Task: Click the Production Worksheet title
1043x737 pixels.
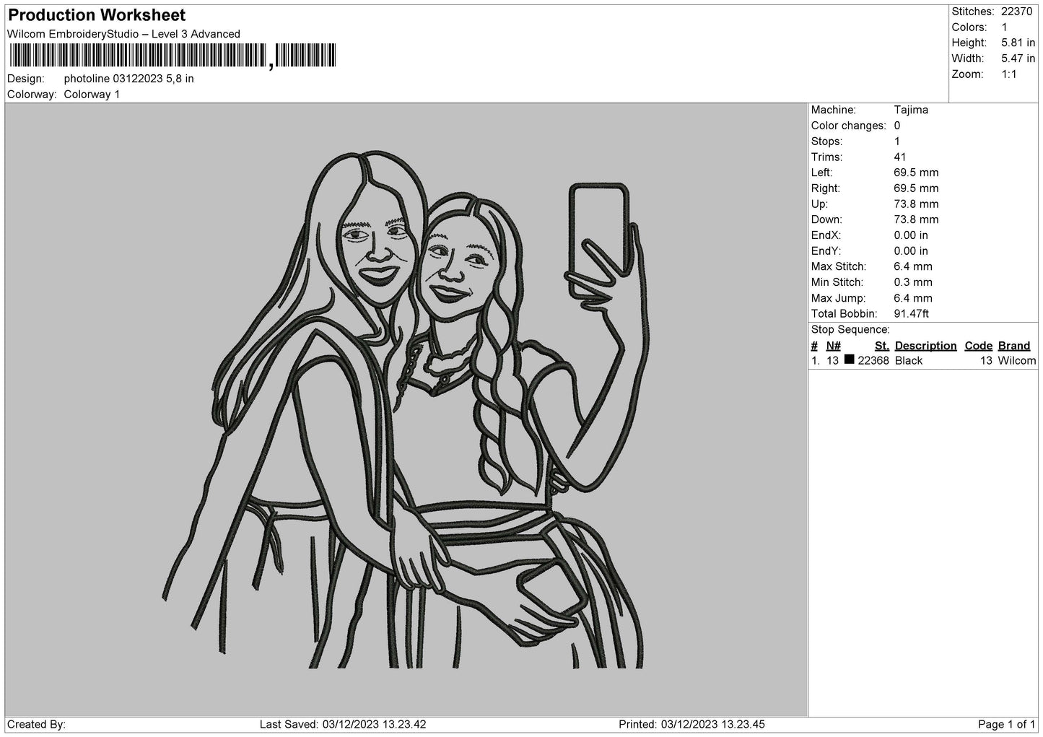Action: coord(97,15)
